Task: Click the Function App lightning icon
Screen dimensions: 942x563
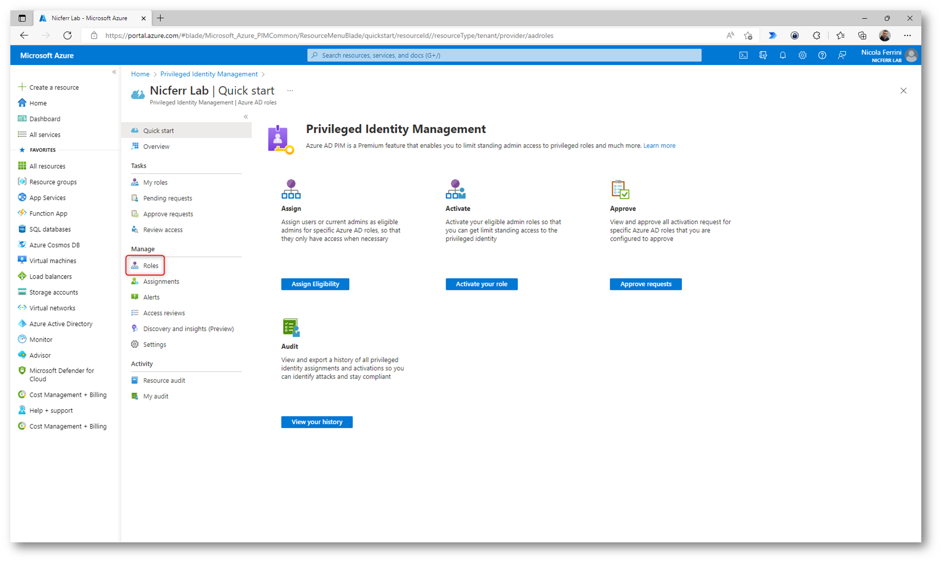Action: pyautogui.click(x=22, y=213)
